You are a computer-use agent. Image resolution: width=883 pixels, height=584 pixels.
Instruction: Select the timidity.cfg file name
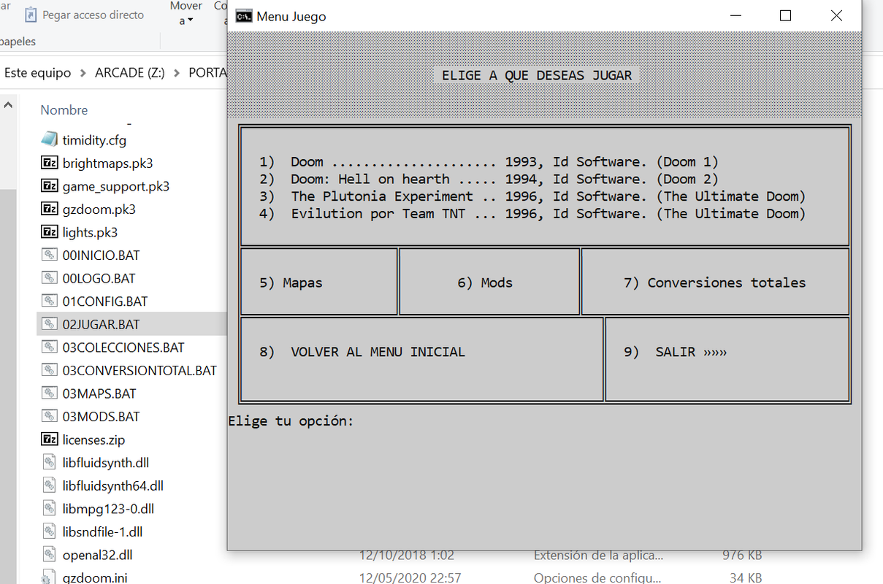point(94,139)
